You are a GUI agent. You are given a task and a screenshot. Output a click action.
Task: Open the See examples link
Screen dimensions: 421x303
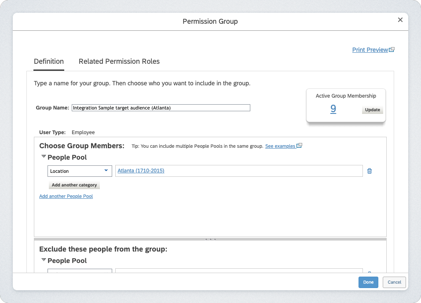tap(280, 146)
